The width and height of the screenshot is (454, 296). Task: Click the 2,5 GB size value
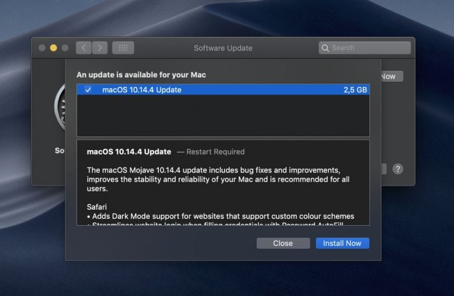point(355,90)
